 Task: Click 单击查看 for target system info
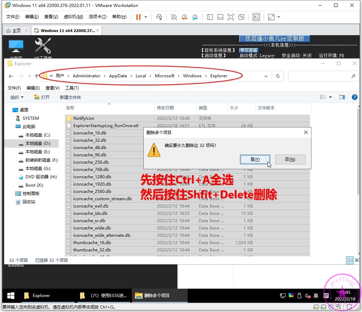point(248,50)
